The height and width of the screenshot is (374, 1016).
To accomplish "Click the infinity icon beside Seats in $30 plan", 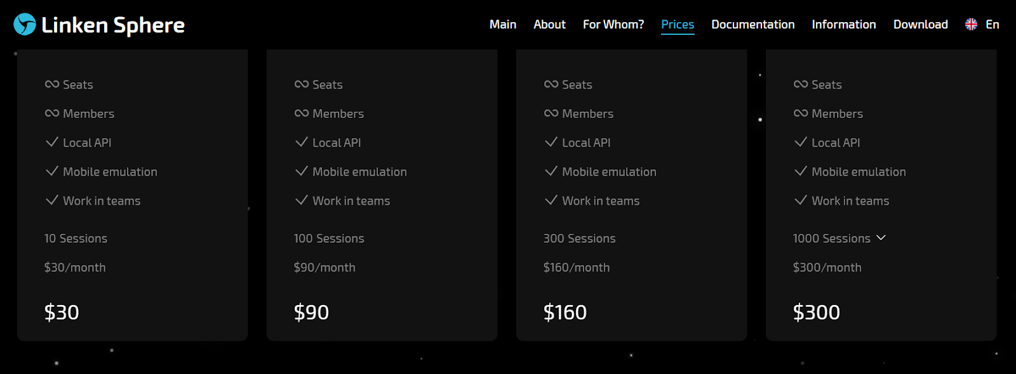I will [x=52, y=84].
